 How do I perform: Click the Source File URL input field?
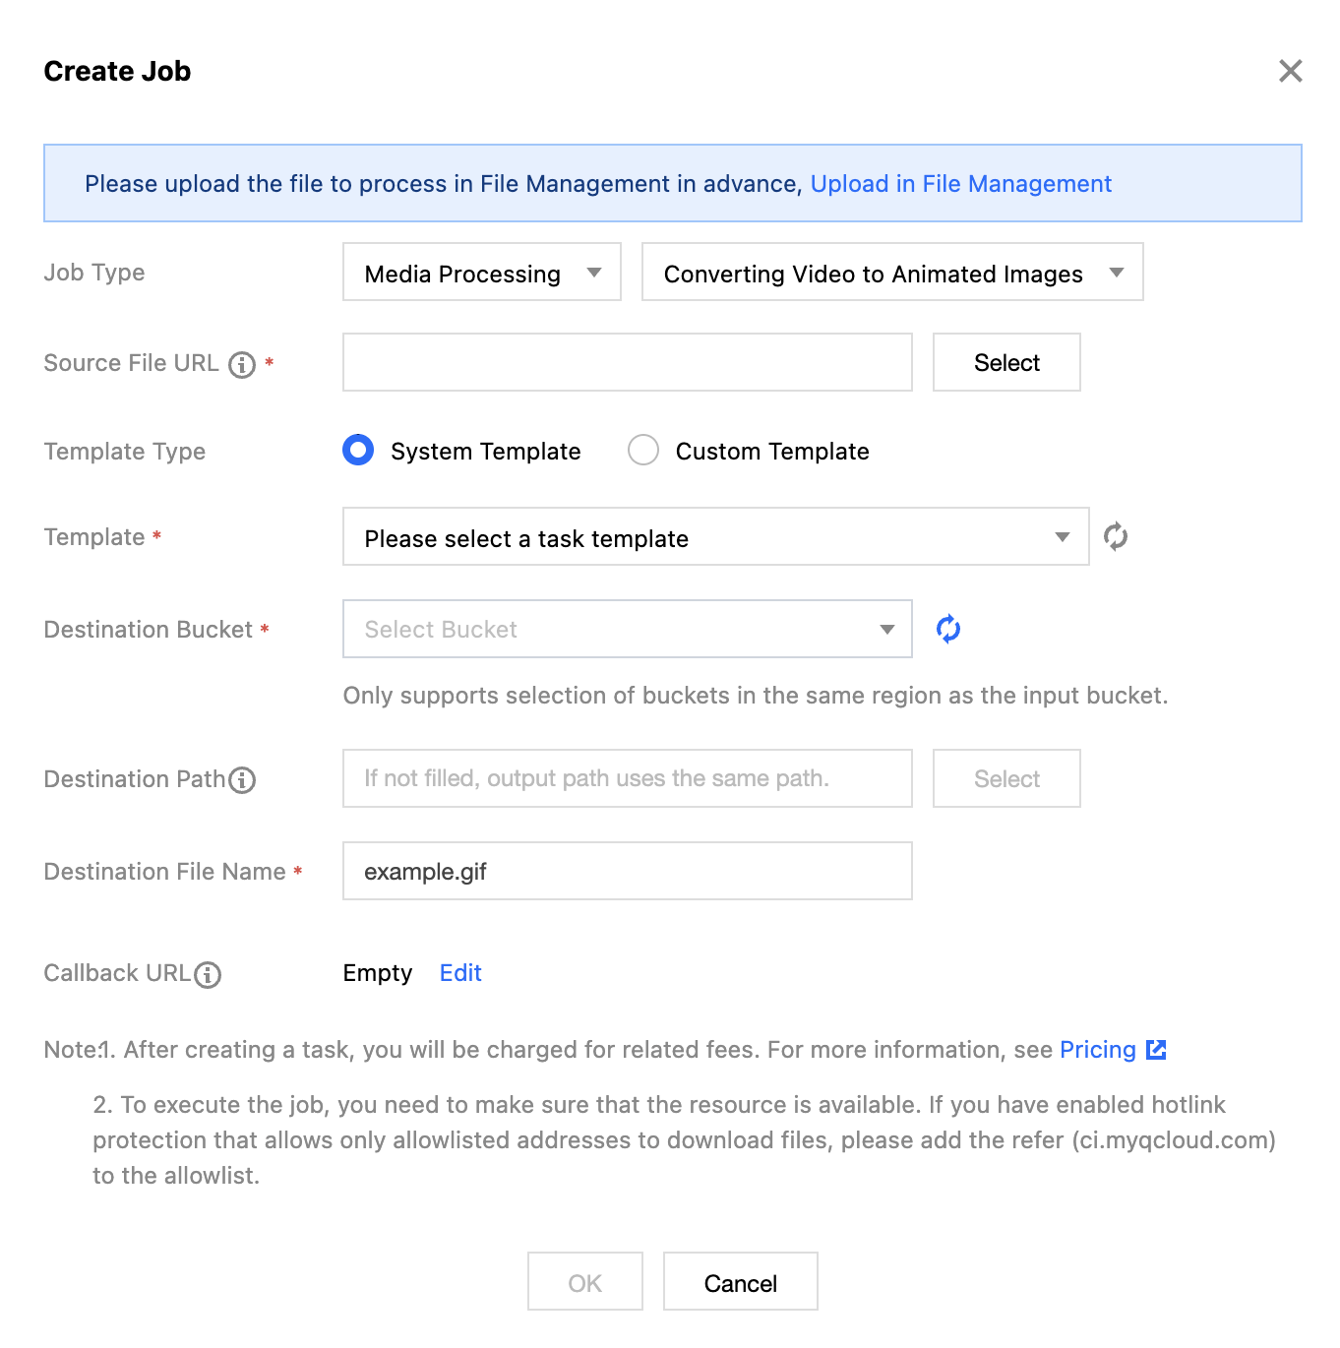coord(627,363)
